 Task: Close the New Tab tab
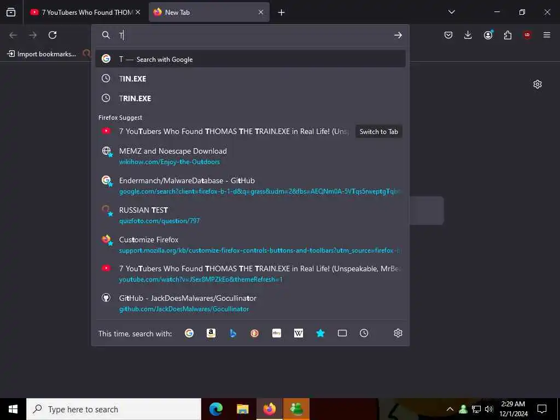pyautogui.click(x=261, y=12)
